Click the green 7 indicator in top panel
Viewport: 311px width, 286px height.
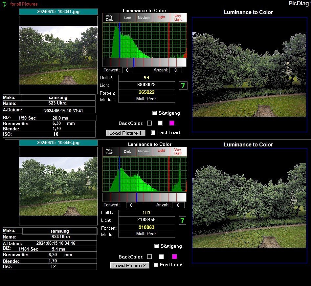pos(183,86)
